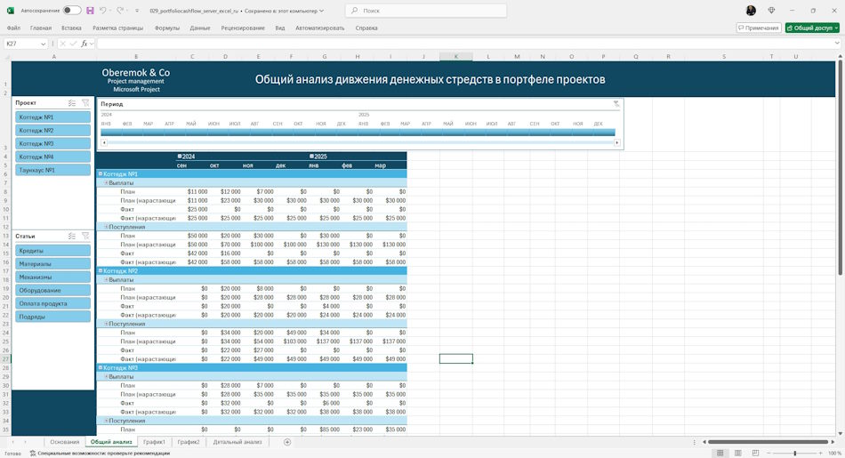Viewport: 845px width, 458px height.
Task: Open the Автоматизировать ribbon tab
Action: [319, 28]
